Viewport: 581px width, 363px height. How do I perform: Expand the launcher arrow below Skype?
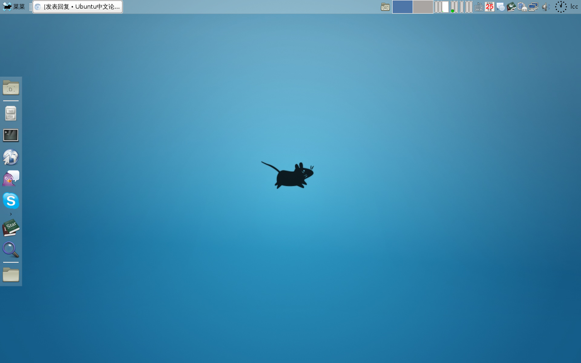11,214
